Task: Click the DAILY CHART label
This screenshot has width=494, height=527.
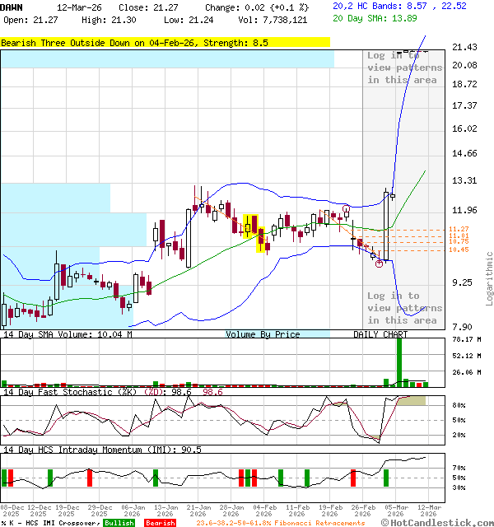Action: click(x=380, y=334)
